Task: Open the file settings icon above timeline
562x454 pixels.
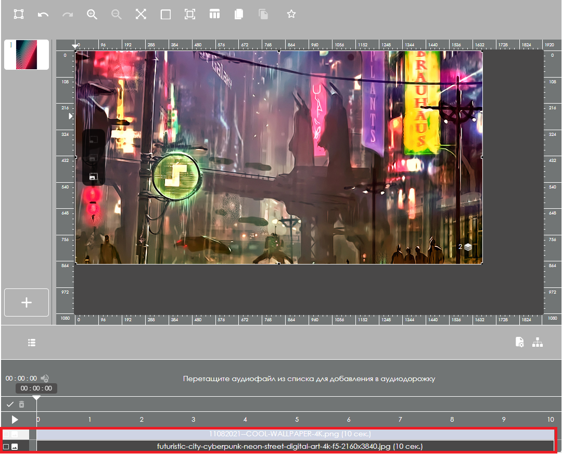Action: 519,342
